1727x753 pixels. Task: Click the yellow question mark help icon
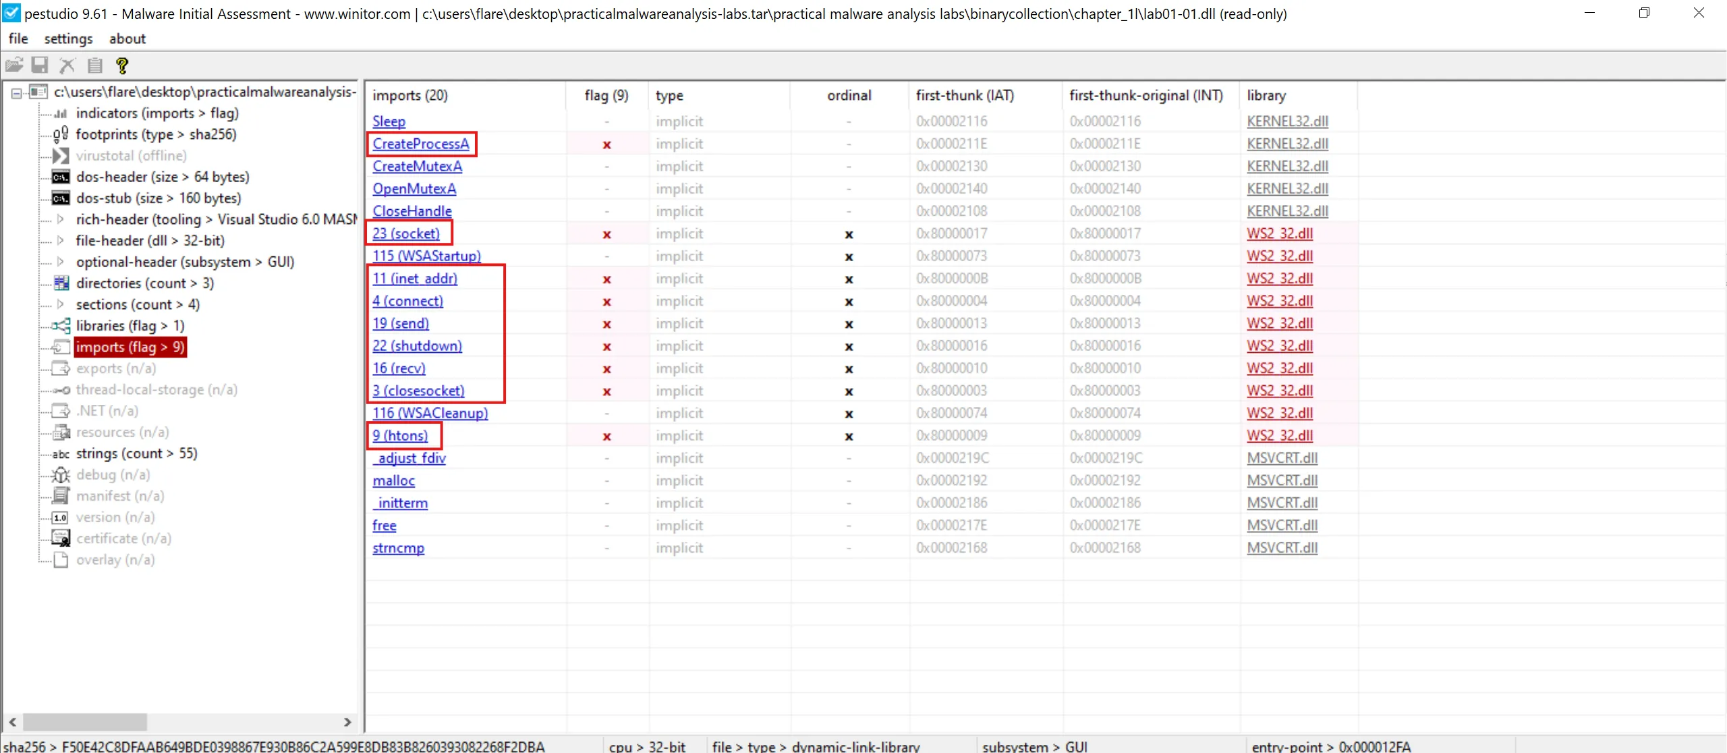pos(122,65)
